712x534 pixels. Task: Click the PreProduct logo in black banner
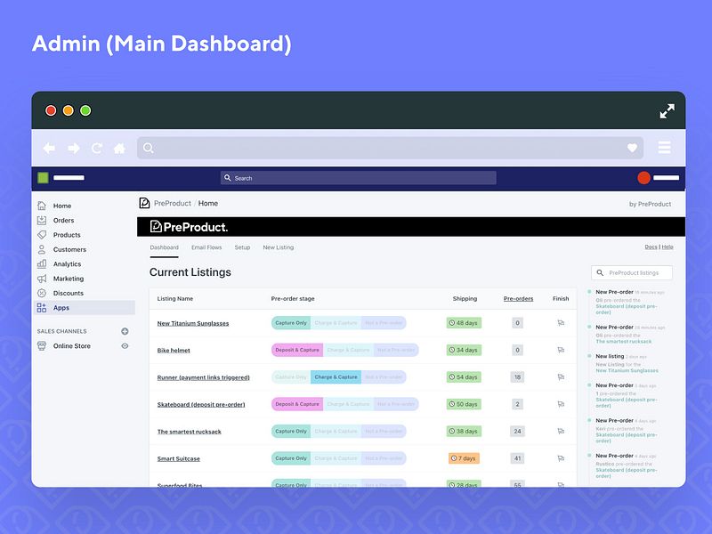pyautogui.click(x=189, y=227)
